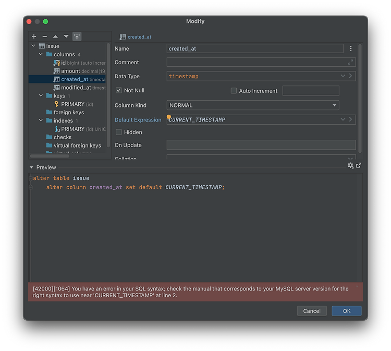Screen dimensions: 391x351
Task: Select the amount column row
Action: pyautogui.click(x=67, y=71)
